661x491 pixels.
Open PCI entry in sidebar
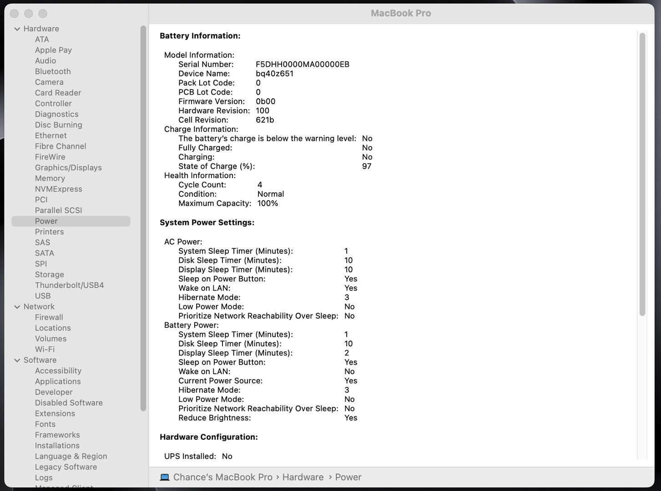41,200
